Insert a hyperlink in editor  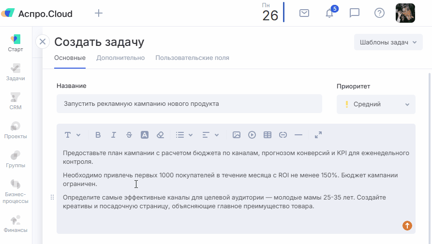point(283,135)
